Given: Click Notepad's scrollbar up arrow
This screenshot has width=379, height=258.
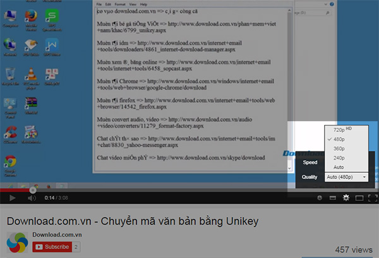Looking at the screenshot, I should pyautogui.click(x=289, y=10).
